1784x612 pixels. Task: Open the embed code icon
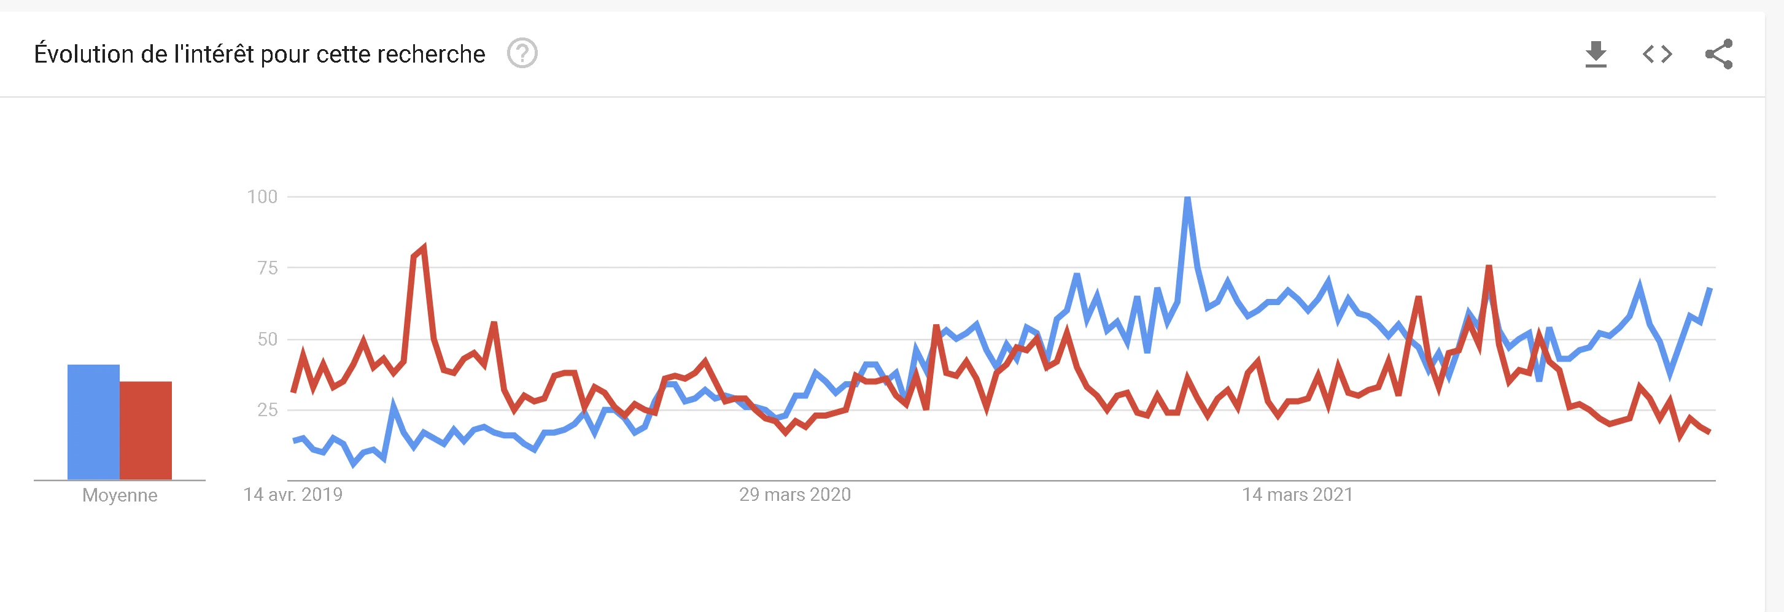(x=1658, y=54)
